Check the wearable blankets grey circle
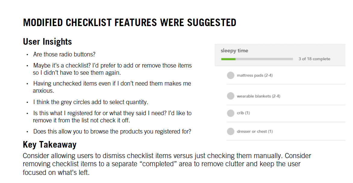The image size is (353, 183). tap(230, 96)
